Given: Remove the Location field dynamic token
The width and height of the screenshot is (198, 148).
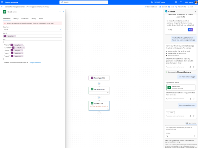Looking at the screenshot, I should [x=24, y=48].
